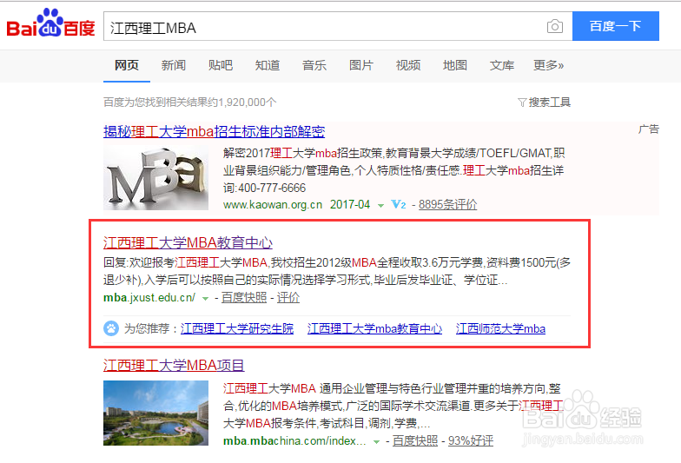681x463 pixels.
Task: Open 搜索工具 search tools
Action: pos(549,103)
